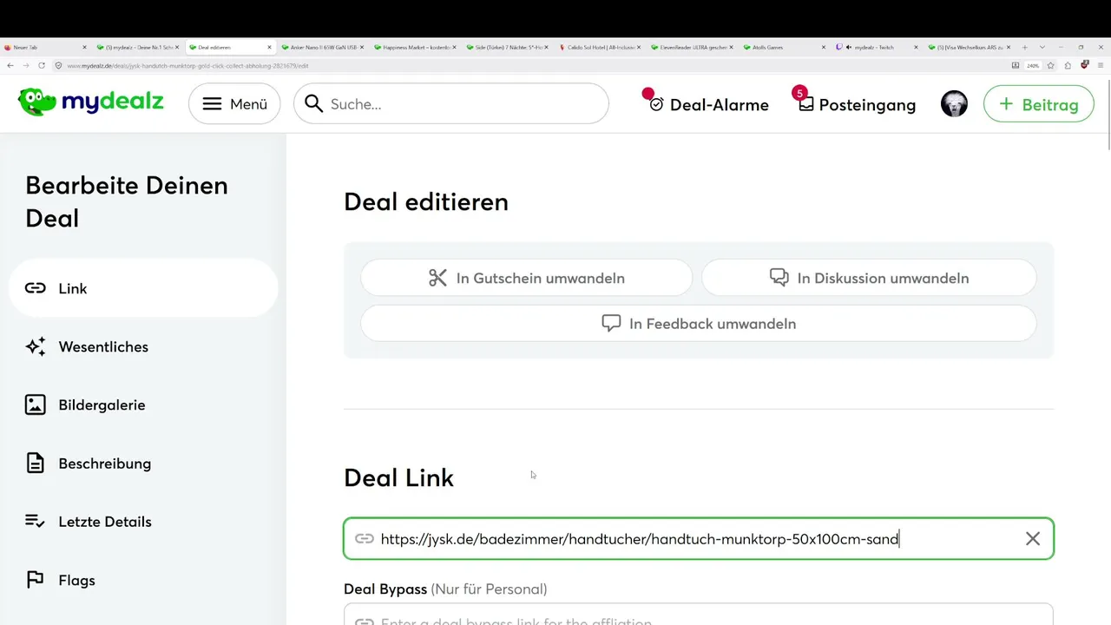Image resolution: width=1111 pixels, height=625 pixels.
Task: Clear the Deal Link field with X
Action: click(x=1033, y=539)
